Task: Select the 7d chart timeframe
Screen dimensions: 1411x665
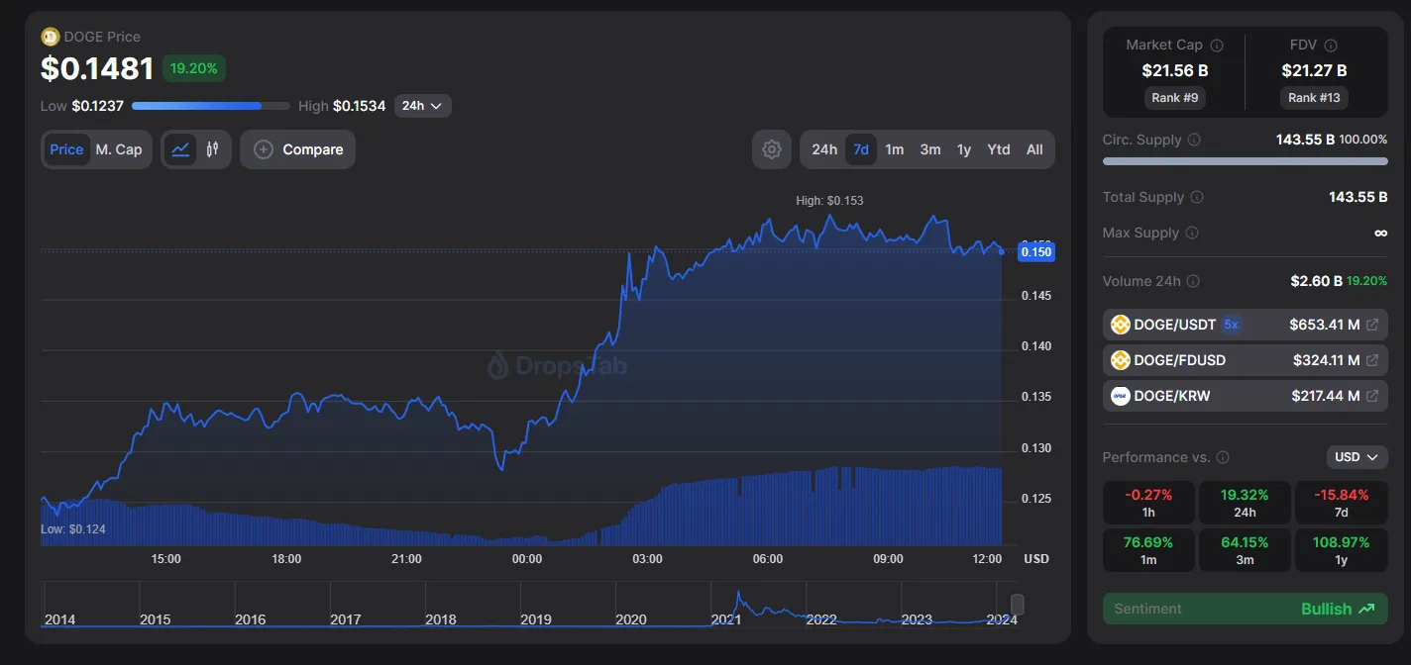Action: [861, 149]
